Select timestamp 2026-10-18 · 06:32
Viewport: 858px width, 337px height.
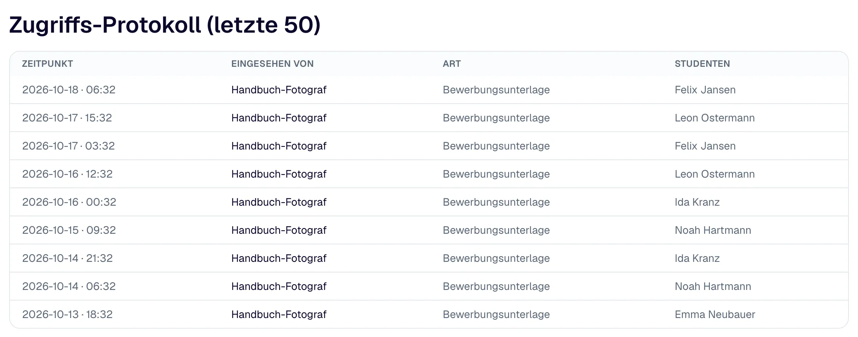pyautogui.click(x=69, y=90)
